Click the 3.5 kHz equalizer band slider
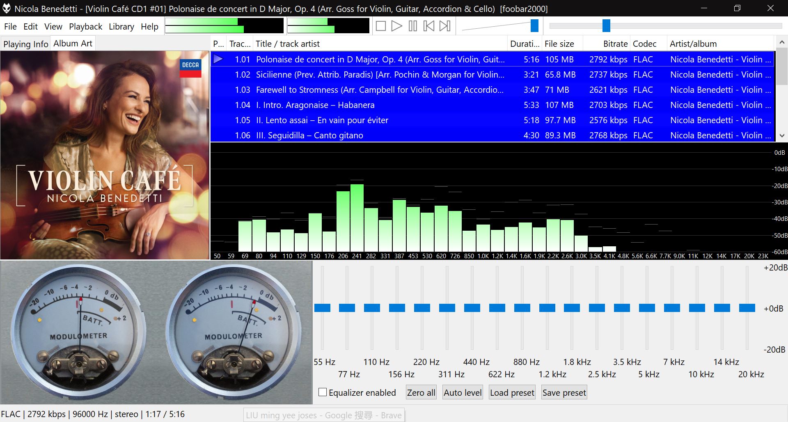This screenshot has height=422, width=788. tap(622, 308)
